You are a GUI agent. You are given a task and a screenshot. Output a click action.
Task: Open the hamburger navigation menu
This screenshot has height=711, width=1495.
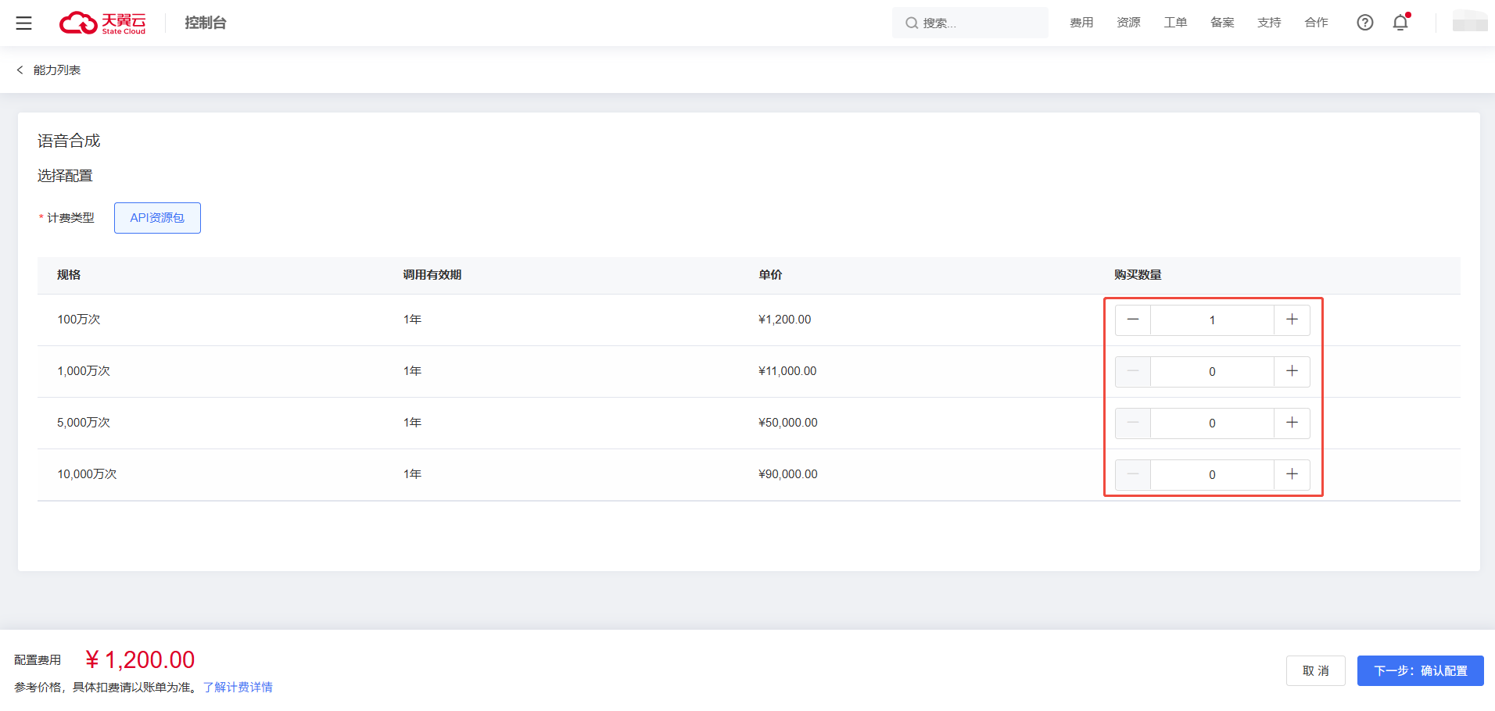click(24, 23)
